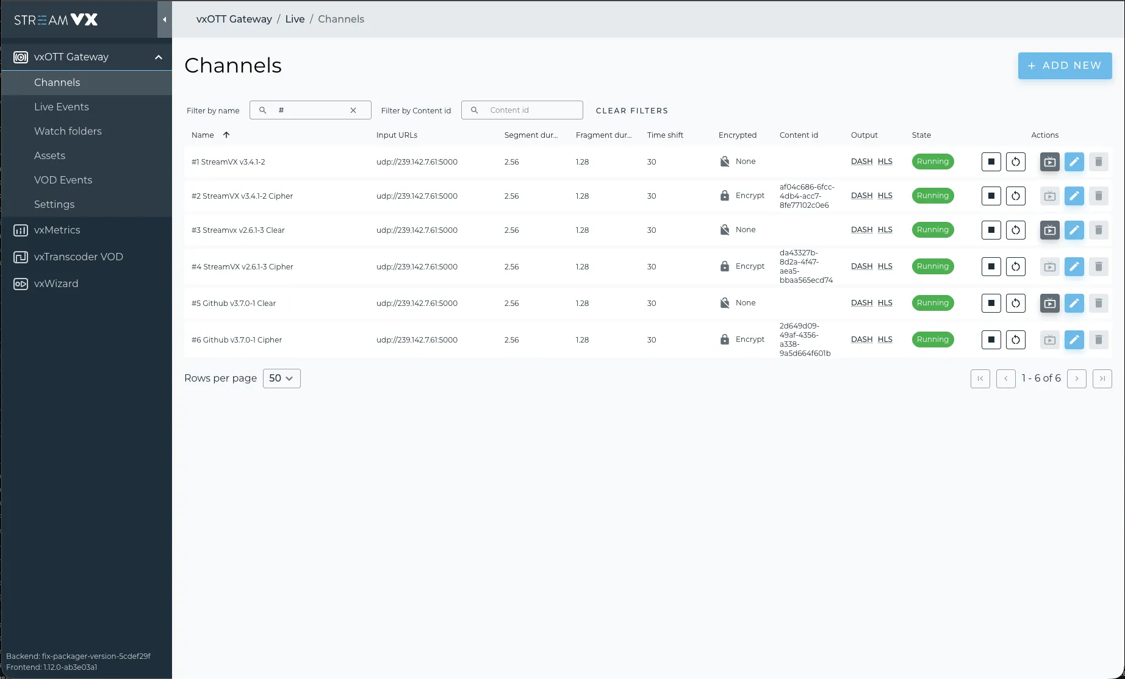The height and width of the screenshot is (679, 1125).
Task: Go to Live Events in sidebar
Action: tap(86, 107)
